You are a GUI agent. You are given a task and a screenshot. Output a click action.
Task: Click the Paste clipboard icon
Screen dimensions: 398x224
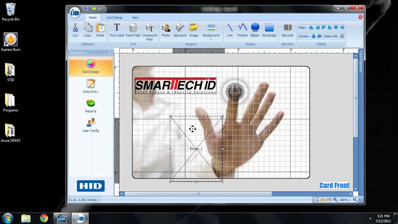pyautogui.click(x=100, y=28)
